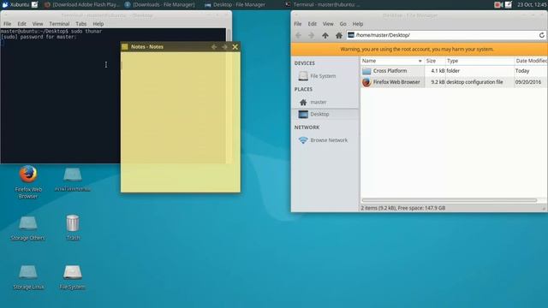This screenshot has width=548, height=308.
Task: Click the Firefox icon in the file list
Action: pyautogui.click(x=366, y=82)
